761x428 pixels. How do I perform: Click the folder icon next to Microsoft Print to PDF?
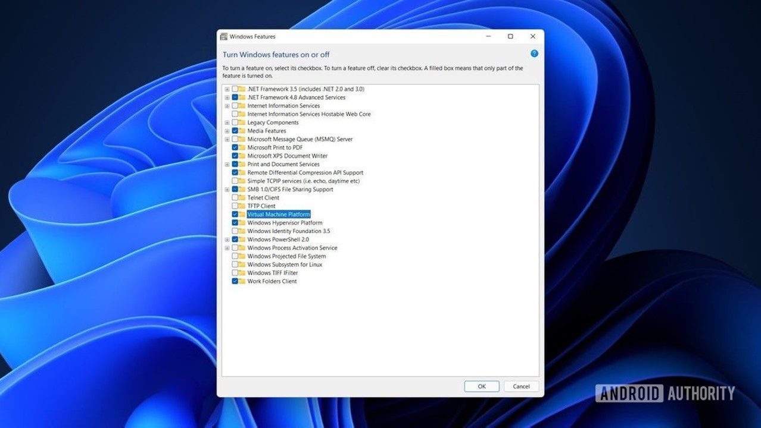click(242, 147)
